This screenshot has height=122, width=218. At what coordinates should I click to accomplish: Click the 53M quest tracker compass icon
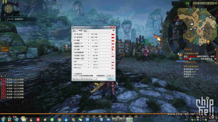[180, 55]
